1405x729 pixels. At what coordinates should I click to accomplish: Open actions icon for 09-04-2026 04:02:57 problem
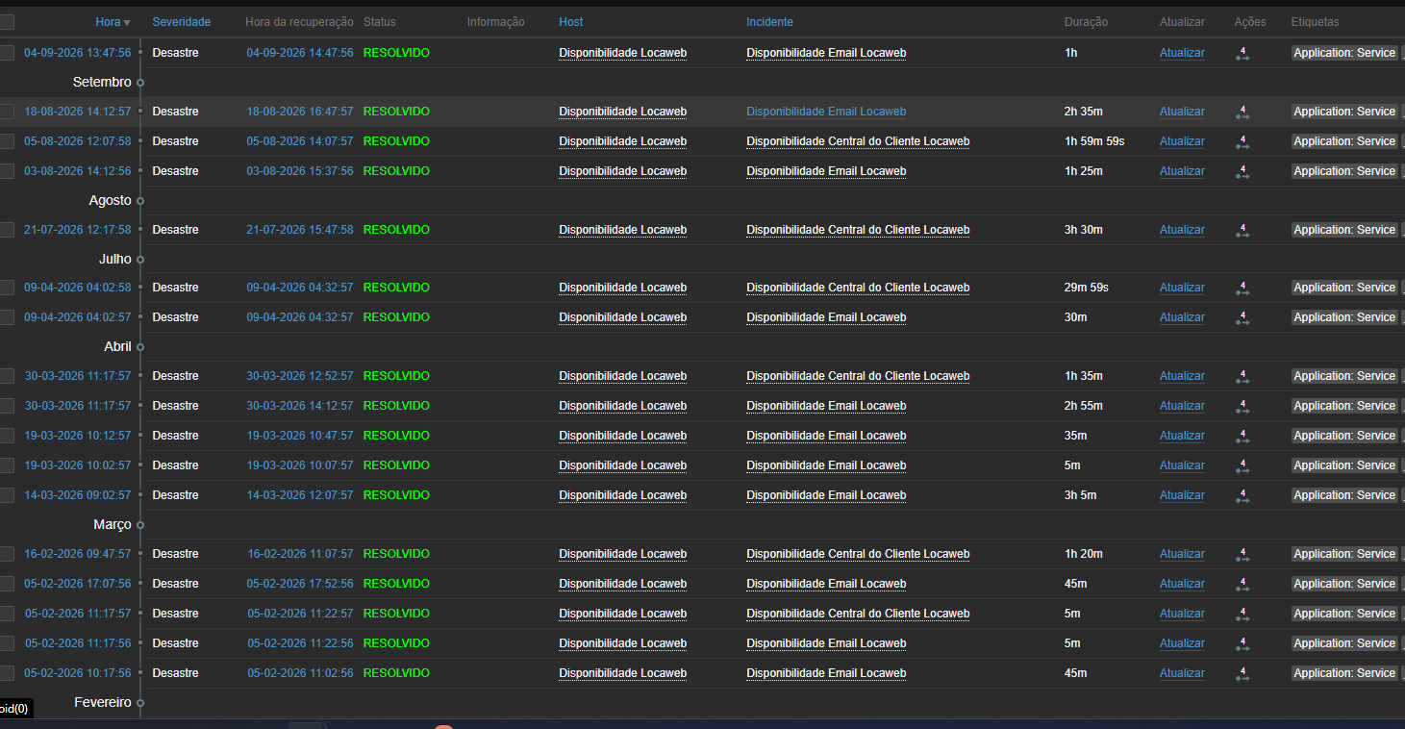click(x=1242, y=318)
